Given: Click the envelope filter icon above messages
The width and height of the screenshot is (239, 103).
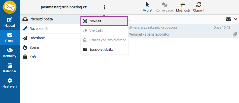Looking at the screenshot, I should coord(228,19).
